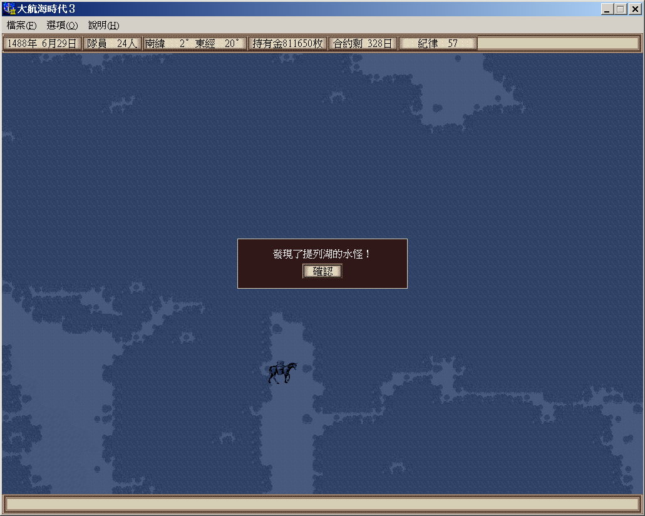Select the 隊員 24人 crew count cell
The width and height of the screenshot is (645, 516).
tap(112, 44)
